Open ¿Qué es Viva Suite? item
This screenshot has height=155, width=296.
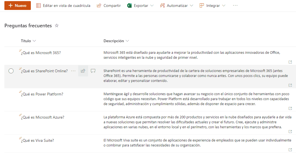pos(37,140)
